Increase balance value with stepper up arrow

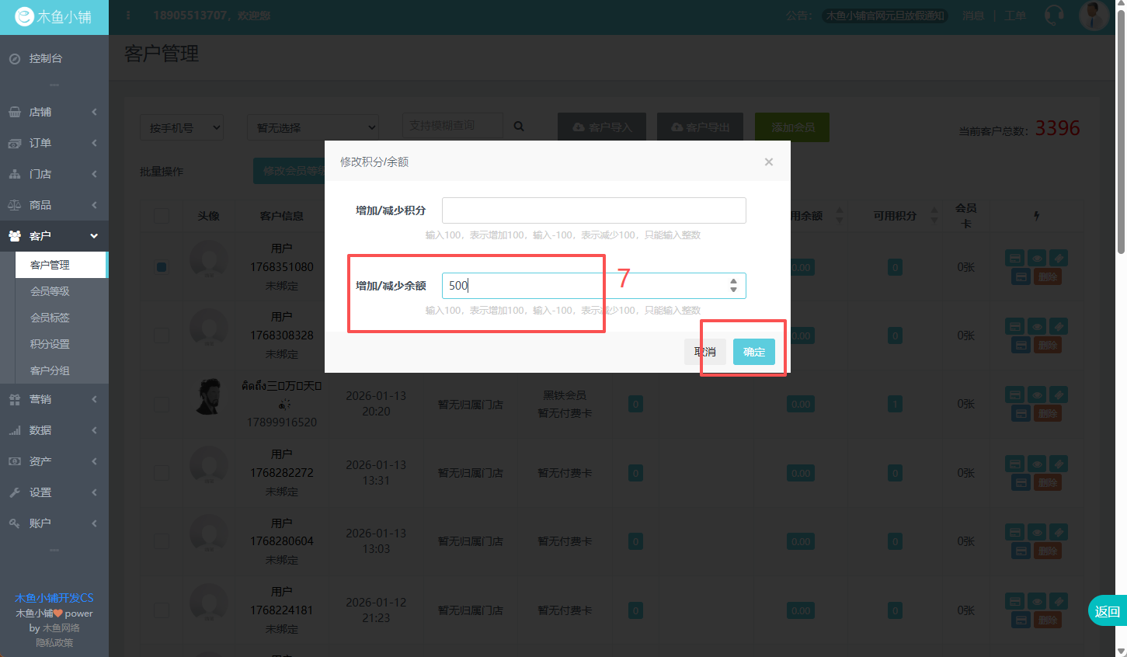pos(733,281)
